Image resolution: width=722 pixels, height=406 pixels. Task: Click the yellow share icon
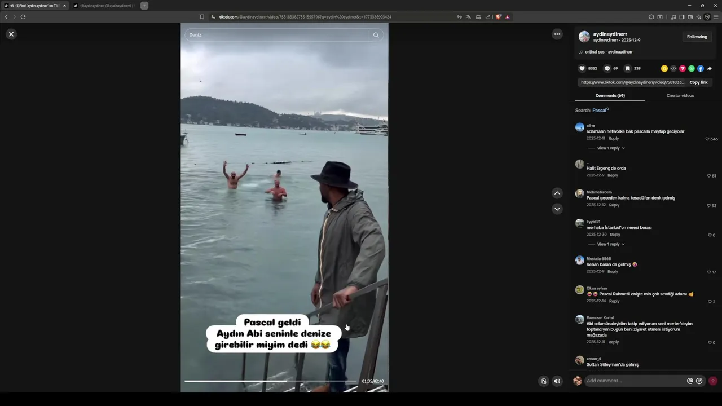[664, 68]
